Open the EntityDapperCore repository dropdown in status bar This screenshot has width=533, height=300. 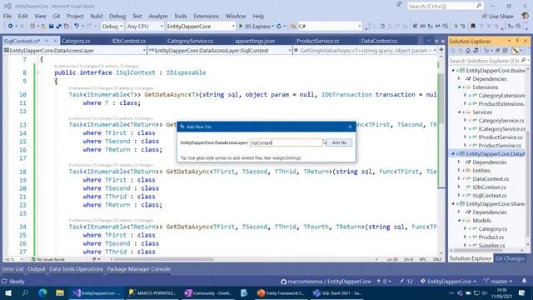pos(448,282)
